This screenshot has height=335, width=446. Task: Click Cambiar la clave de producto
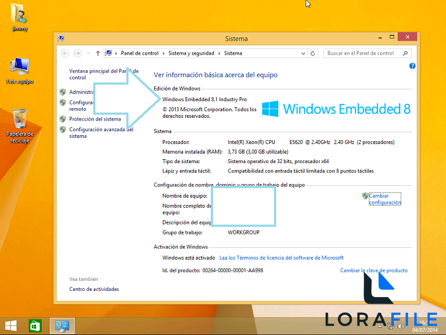click(374, 270)
